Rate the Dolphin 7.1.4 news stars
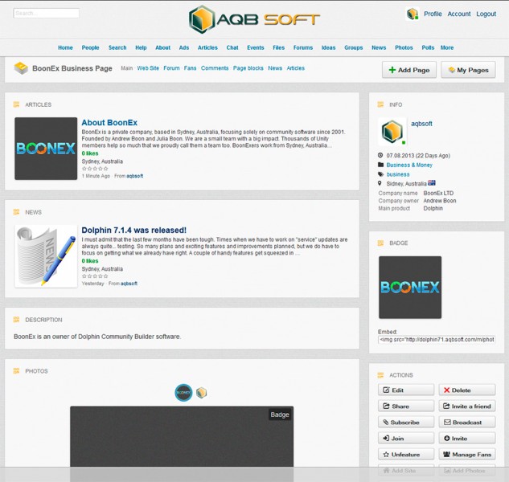509x482 pixels. (x=95, y=276)
